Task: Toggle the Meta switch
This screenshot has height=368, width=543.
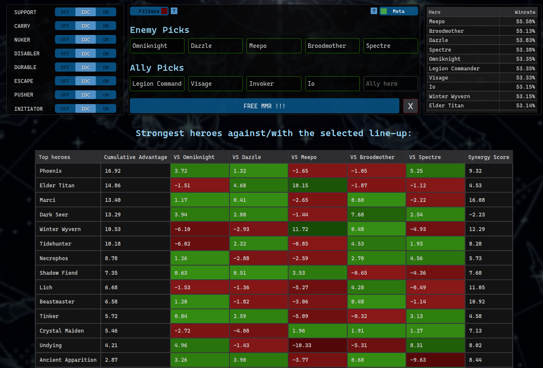Action: [x=399, y=11]
